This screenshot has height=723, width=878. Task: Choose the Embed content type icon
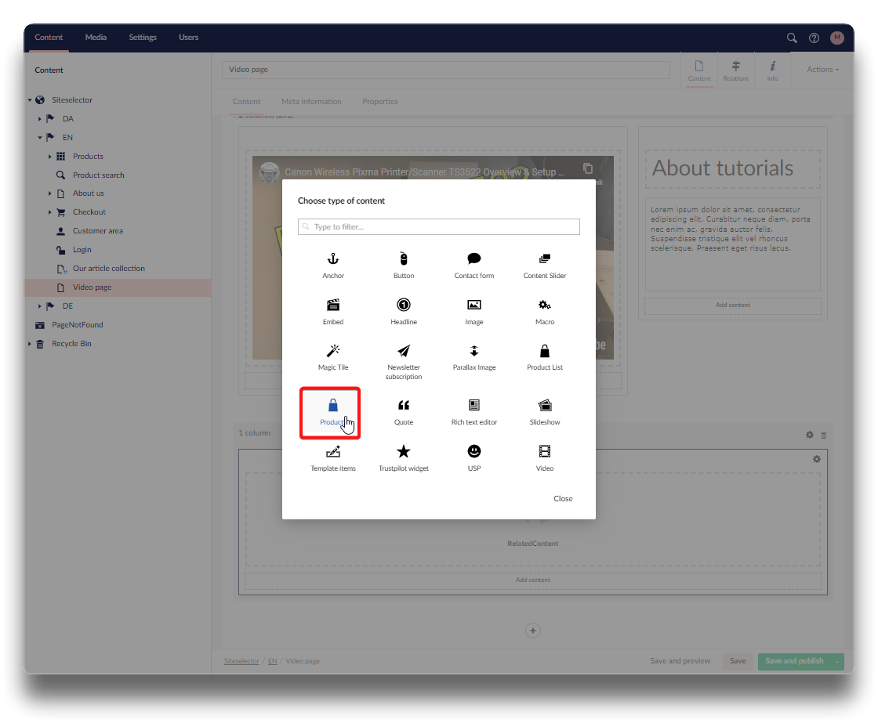(333, 305)
